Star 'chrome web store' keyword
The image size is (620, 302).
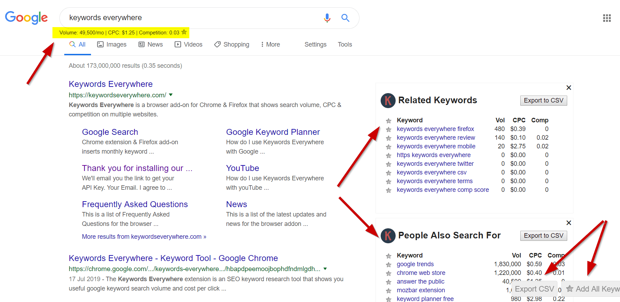389,273
